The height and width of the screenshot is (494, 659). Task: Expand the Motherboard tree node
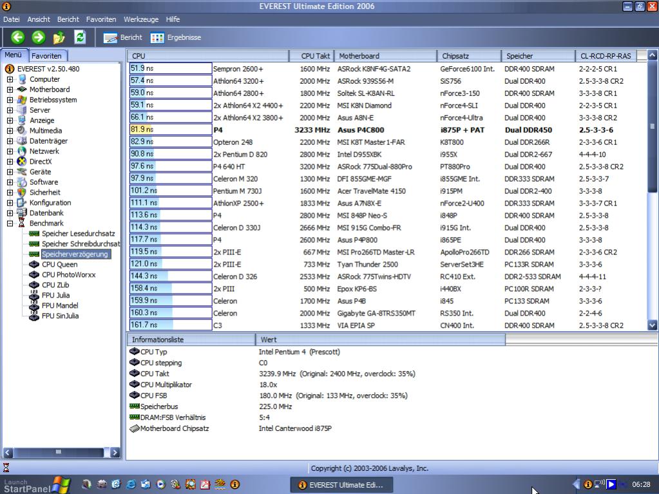(10, 90)
